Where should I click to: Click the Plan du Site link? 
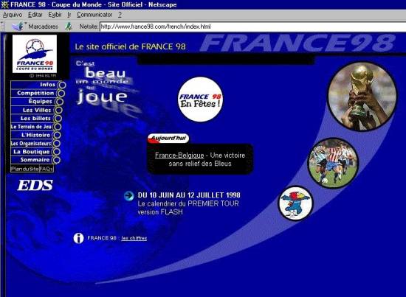[x=25, y=169]
